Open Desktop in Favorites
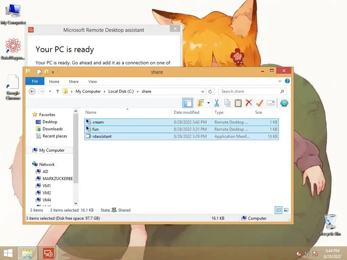The image size is (347, 260). pyautogui.click(x=50, y=122)
